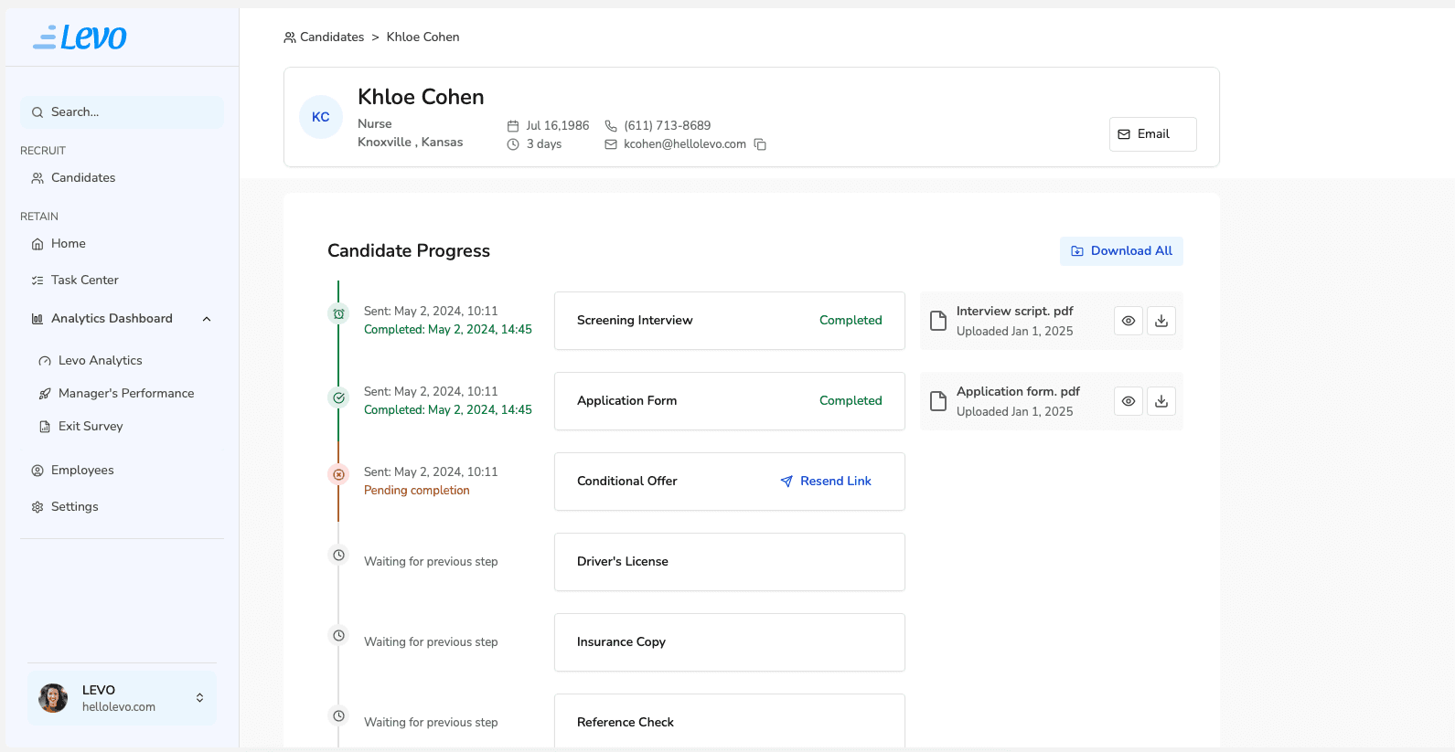The width and height of the screenshot is (1455, 752).
Task: Collapse the Analytics Dashboard menu
Action: (x=207, y=319)
